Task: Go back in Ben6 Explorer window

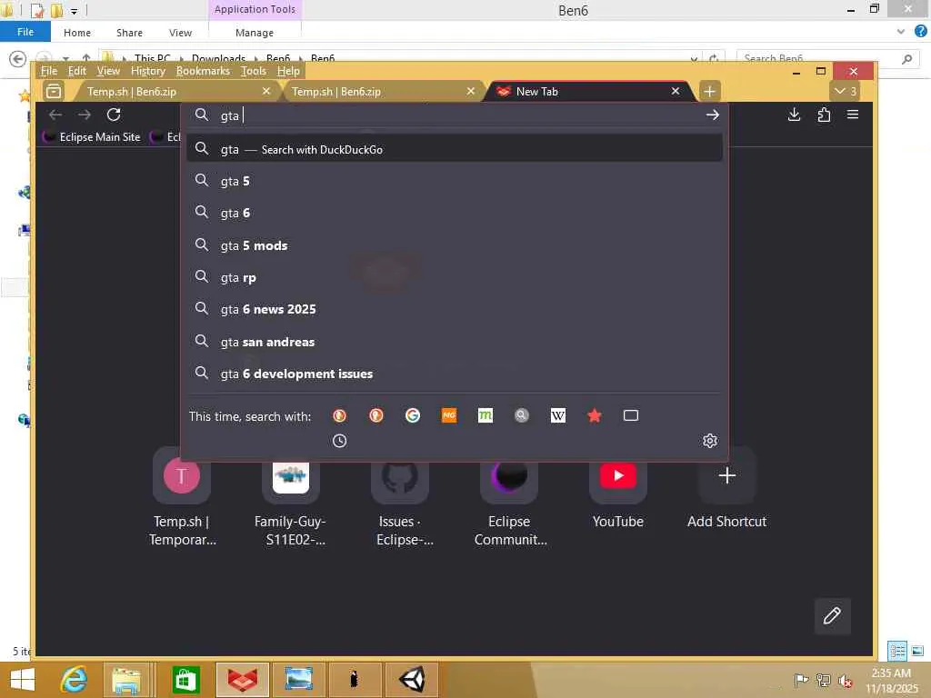Action: tap(18, 59)
